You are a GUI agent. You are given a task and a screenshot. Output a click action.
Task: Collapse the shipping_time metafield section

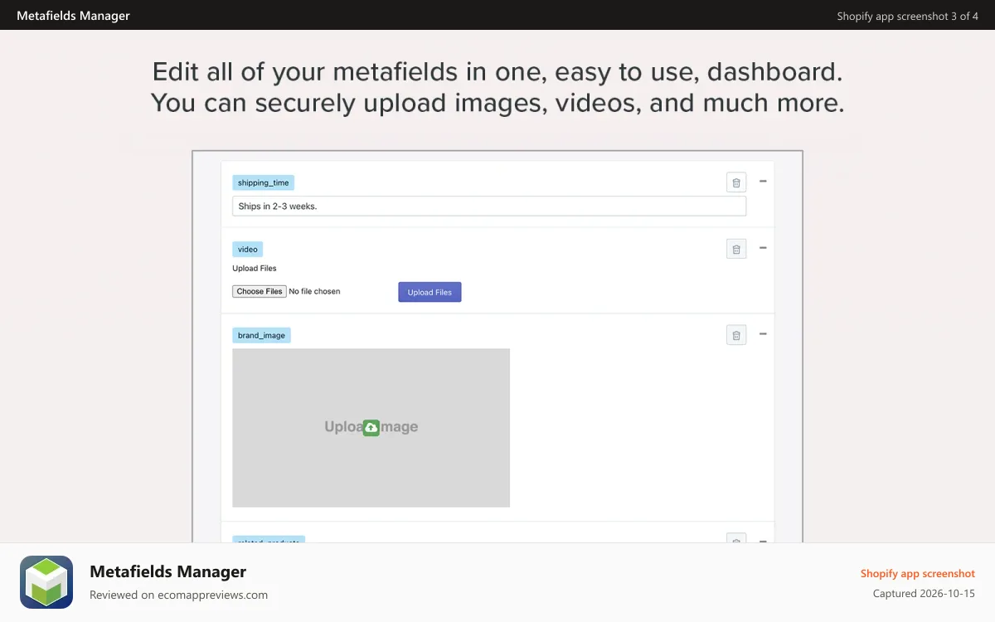[x=763, y=181]
